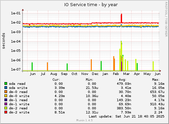Select the 'dm-2 read' legend label
The height and width of the screenshot is (124, 169).
(18, 108)
